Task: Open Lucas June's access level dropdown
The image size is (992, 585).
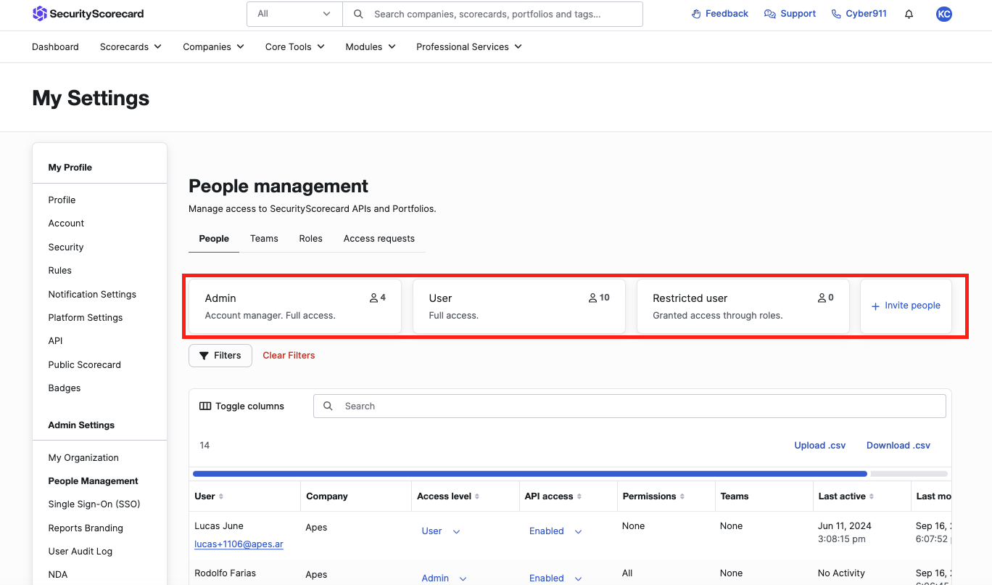Action: click(441, 531)
